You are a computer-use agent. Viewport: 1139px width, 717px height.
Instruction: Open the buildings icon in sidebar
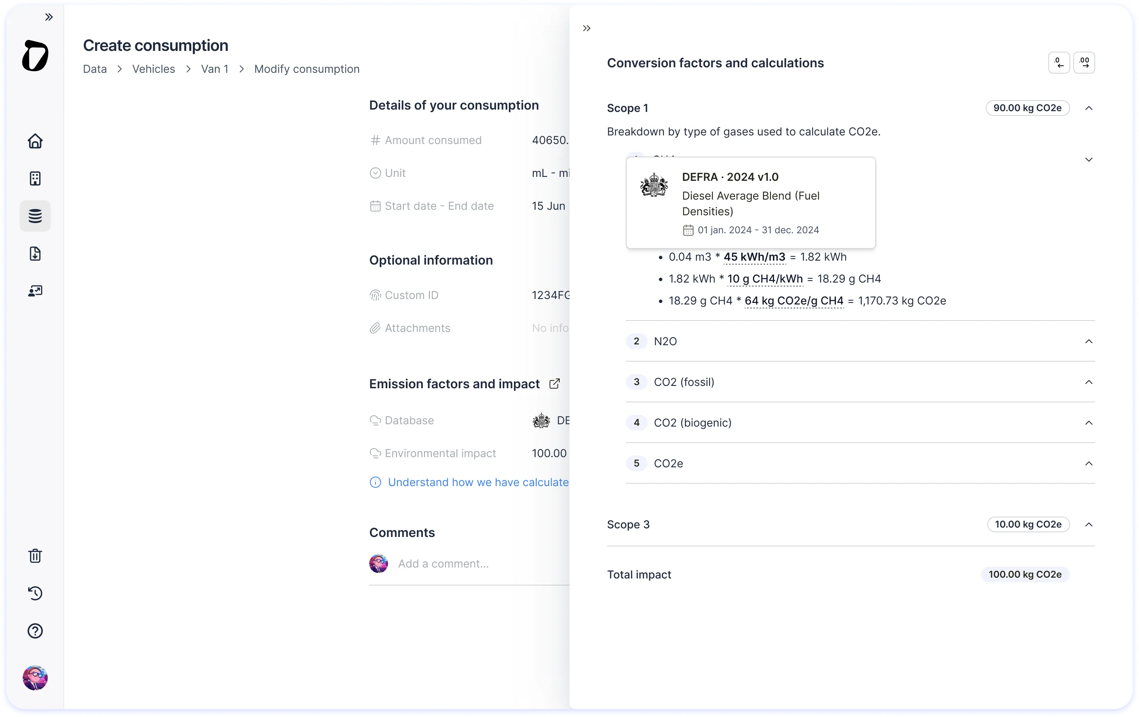click(35, 178)
